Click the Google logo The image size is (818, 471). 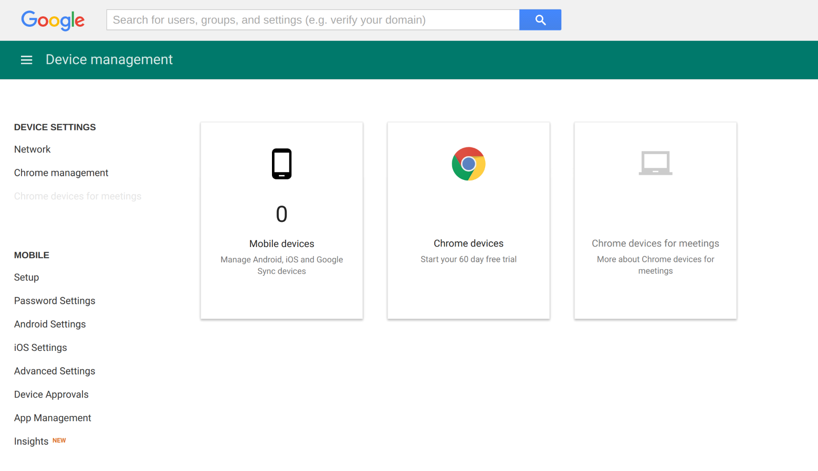pos(53,21)
